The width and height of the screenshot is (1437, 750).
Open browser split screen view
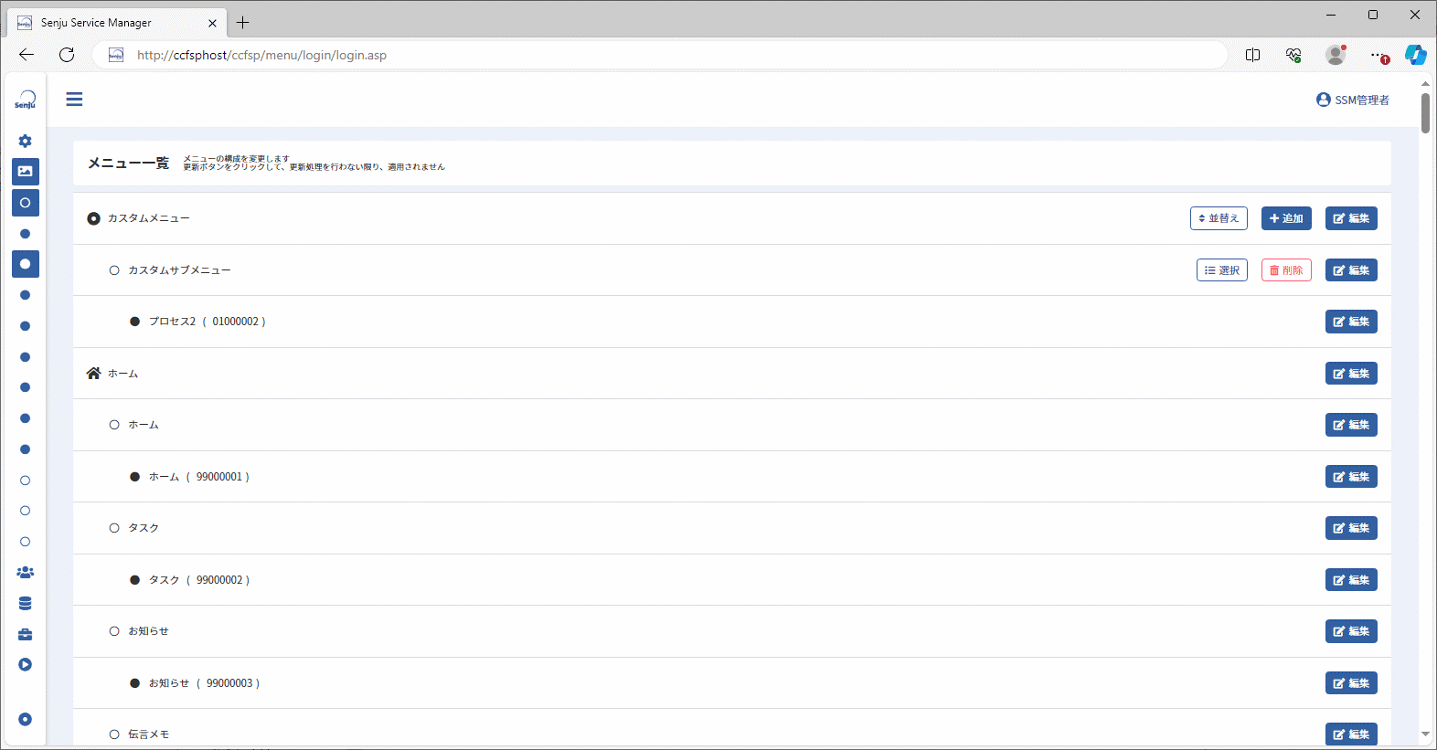(1252, 55)
